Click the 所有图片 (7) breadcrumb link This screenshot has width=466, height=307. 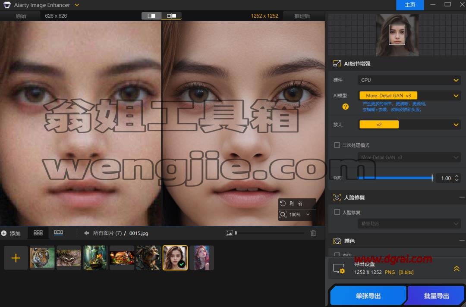[x=107, y=233]
